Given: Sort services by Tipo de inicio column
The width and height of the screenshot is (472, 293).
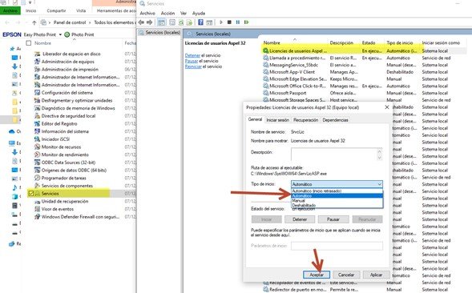Looking at the screenshot, I should [x=399, y=42].
